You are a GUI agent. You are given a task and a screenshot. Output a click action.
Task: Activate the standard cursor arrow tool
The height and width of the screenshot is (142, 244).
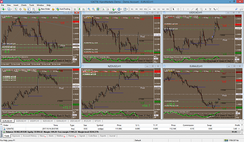coord(173,9)
